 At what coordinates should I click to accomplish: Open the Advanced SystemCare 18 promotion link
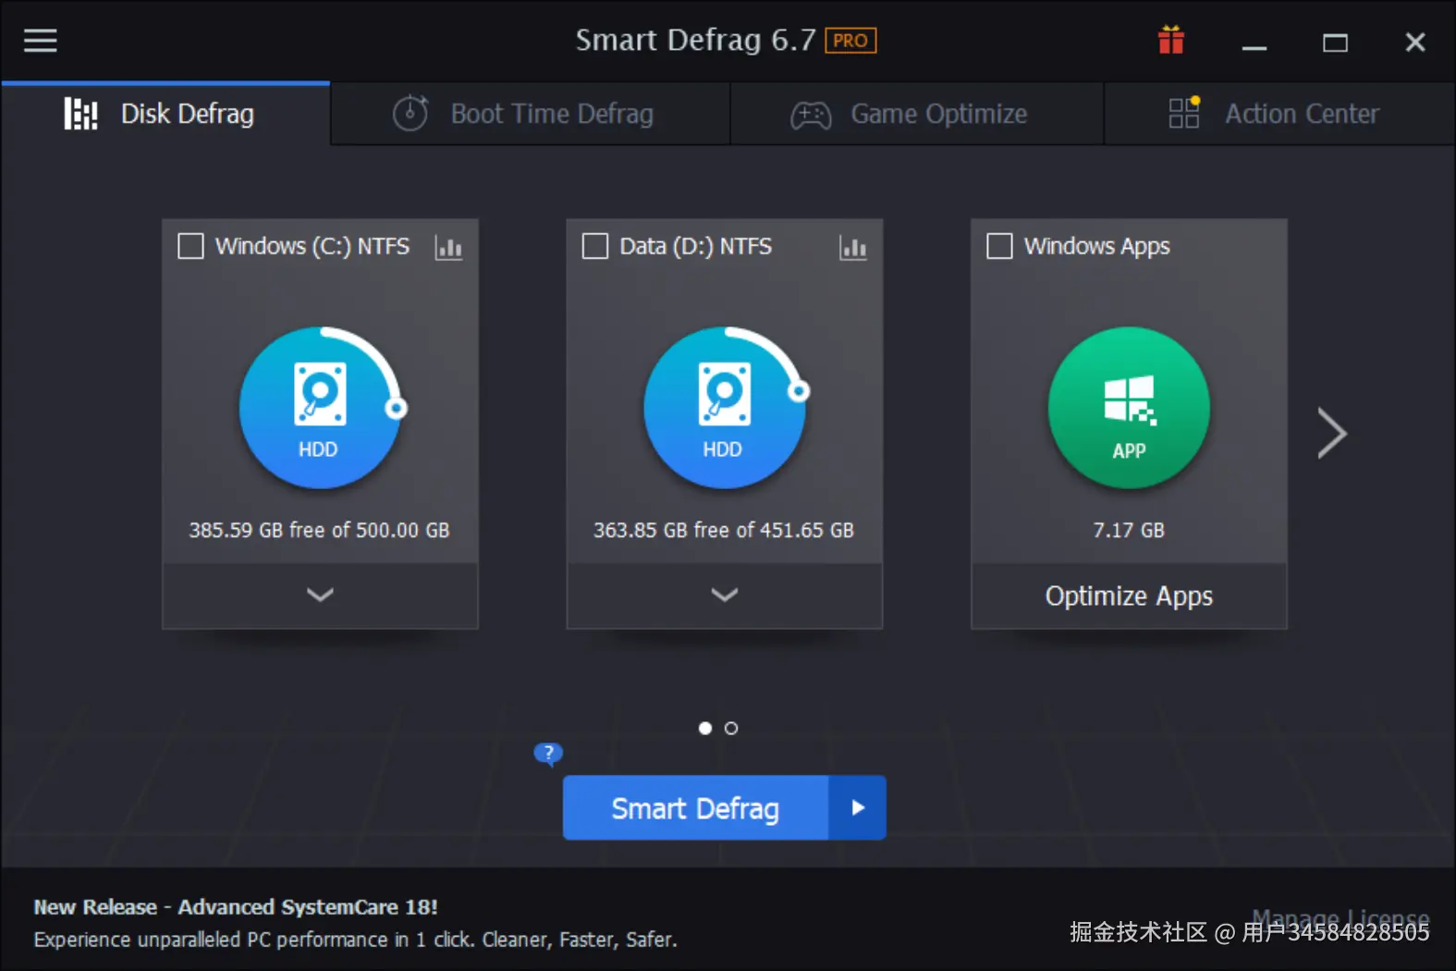click(x=236, y=907)
